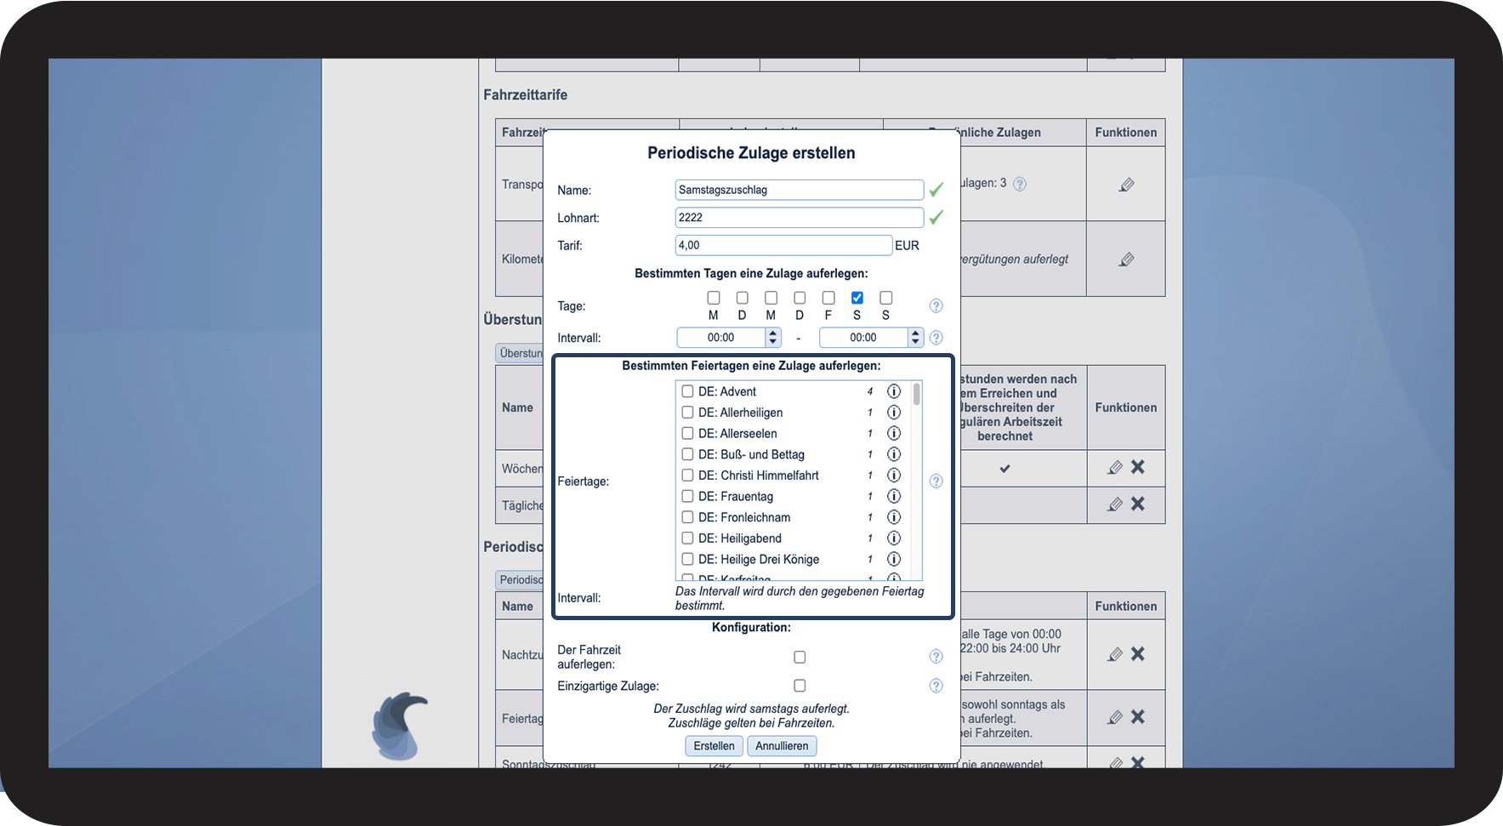Viewport: 1503px width, 826px height.
Task: Show info for DE: Frauentag holiday
Action: (894, 496)
